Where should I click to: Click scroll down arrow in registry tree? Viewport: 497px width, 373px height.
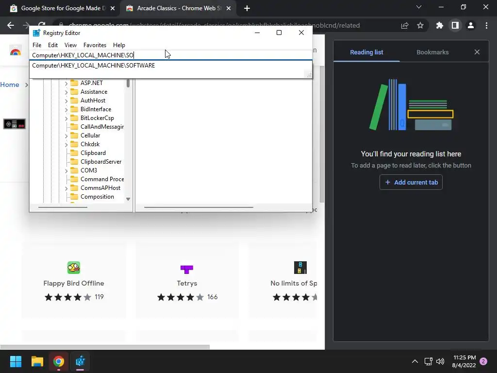click(x=128, y=199)
